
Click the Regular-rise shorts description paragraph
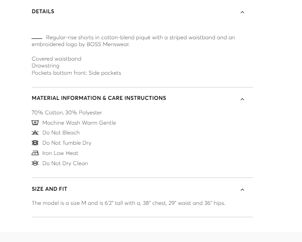133,41
